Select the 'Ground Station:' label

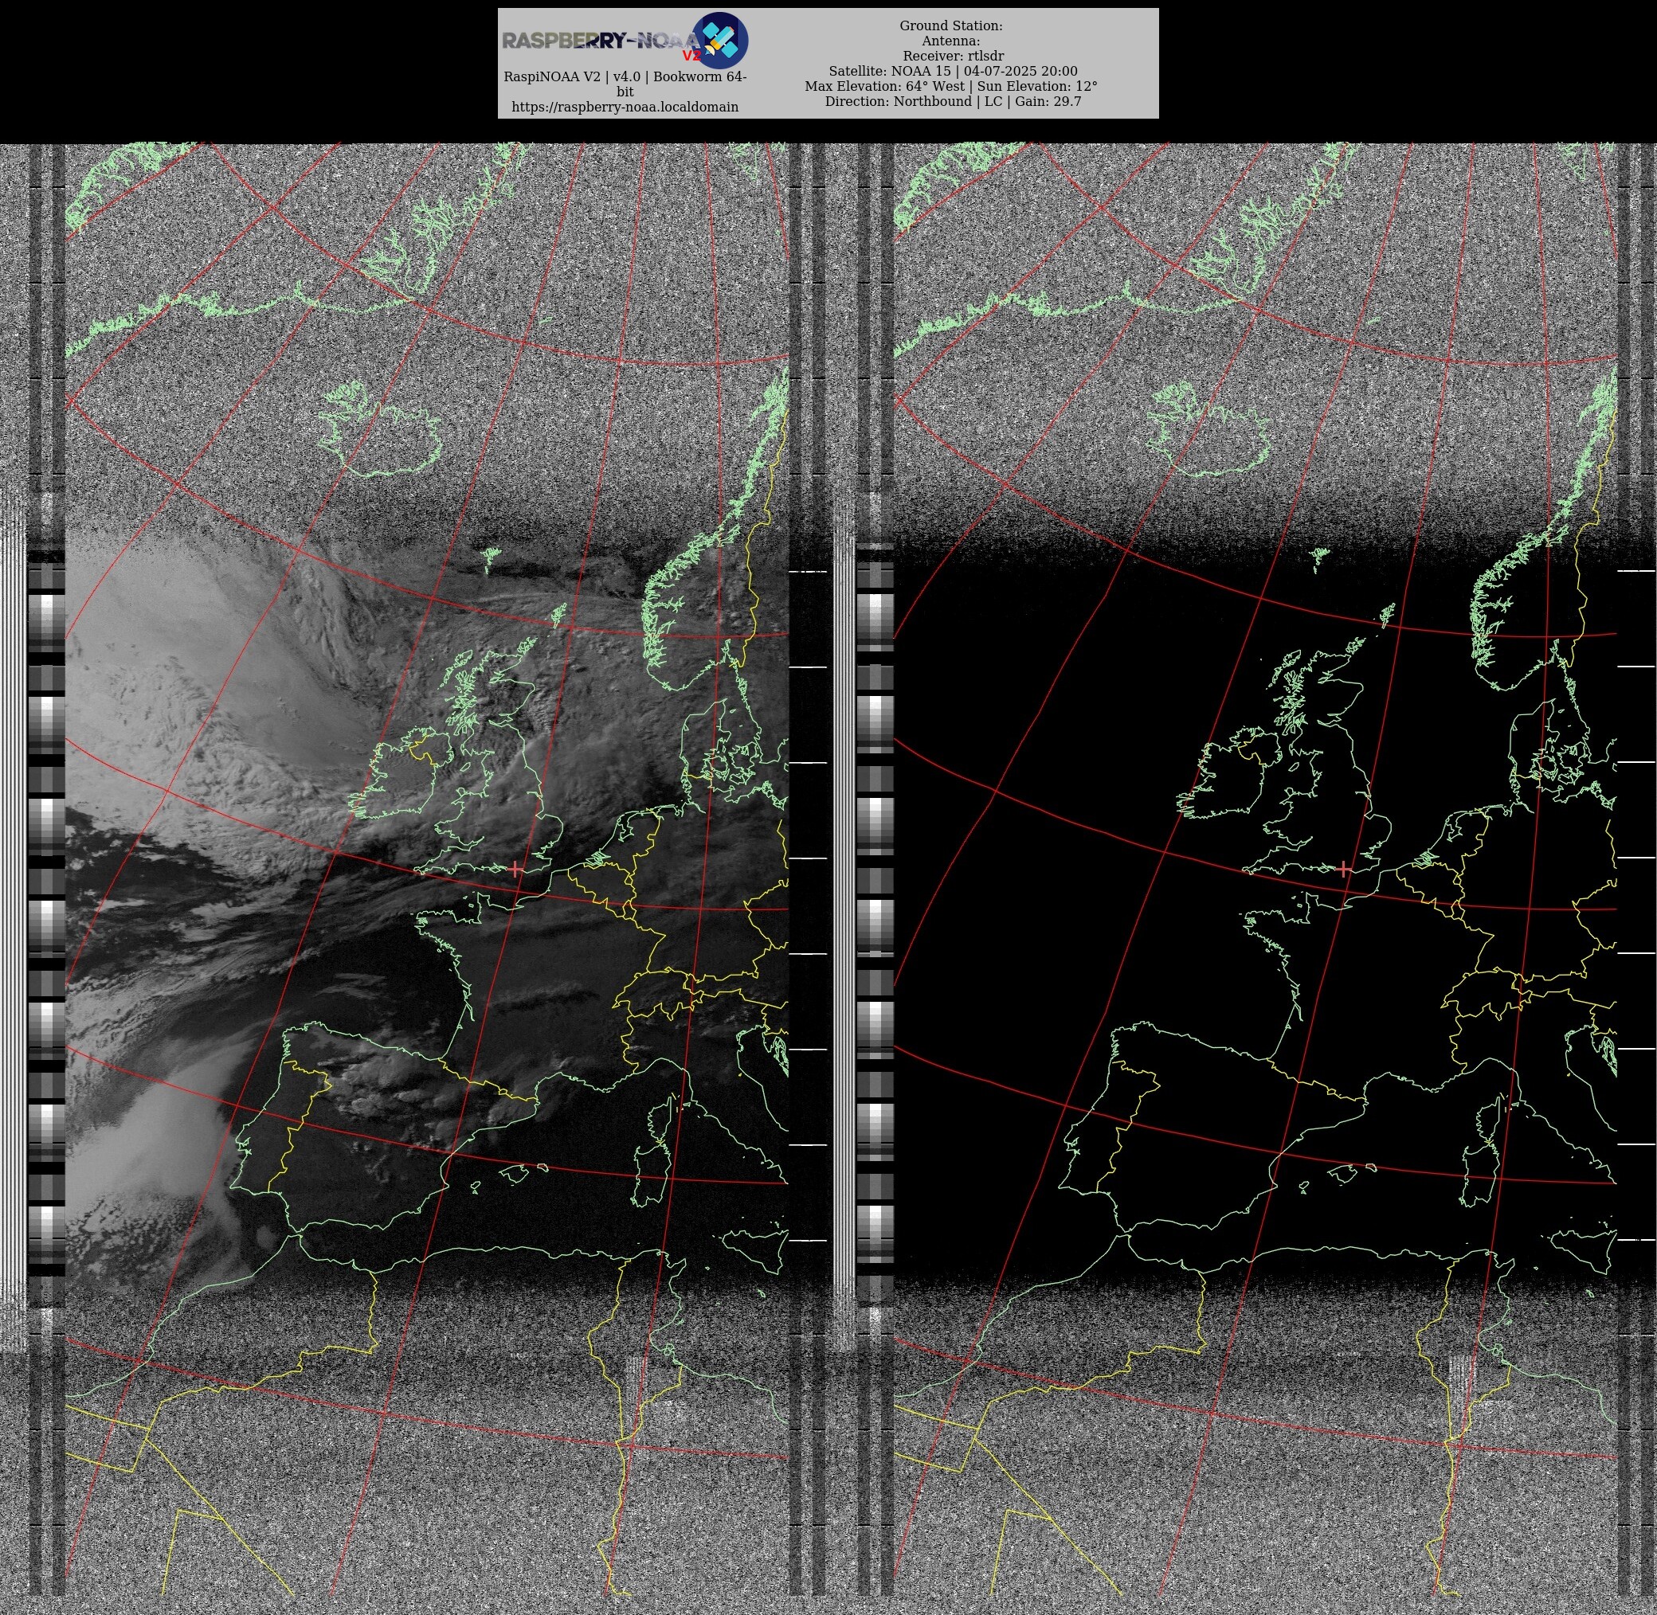(x=951, y=25)
